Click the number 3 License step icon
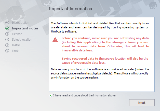The image size is (160, 111). pyautogui.click(x=7, y=34)
